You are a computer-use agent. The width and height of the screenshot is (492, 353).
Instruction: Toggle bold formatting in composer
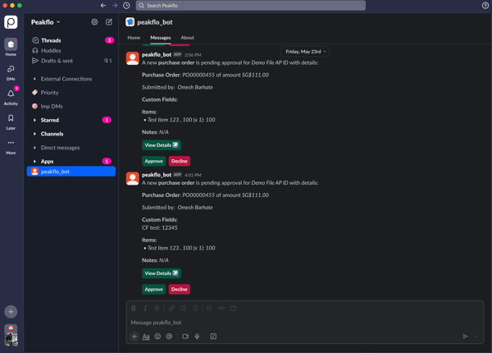pyautogui.click(x=134, y=308)
